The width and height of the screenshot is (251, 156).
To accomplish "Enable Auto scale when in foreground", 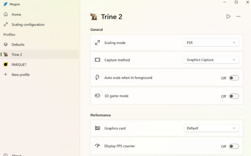I will (x=234, y=78).
